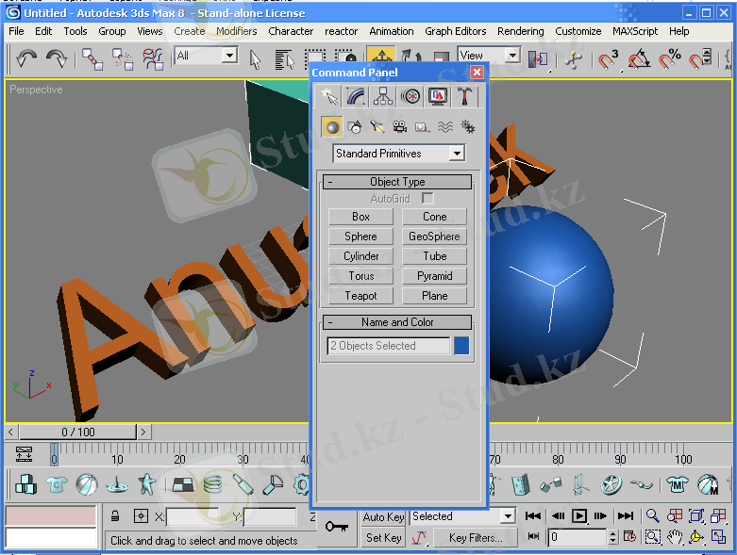The image size is (737, 555).
Task: Click the blue object color swatch
Action: click(461, 346)
